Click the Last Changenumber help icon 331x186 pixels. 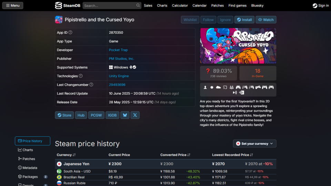pyautogui.click(x=91, y=85)
